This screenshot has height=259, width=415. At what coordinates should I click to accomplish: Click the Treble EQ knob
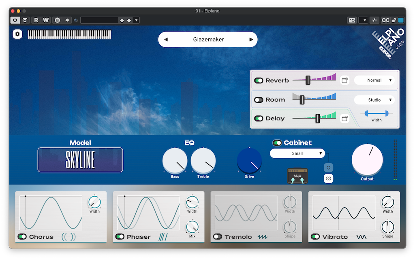click(x=203, y=160)
